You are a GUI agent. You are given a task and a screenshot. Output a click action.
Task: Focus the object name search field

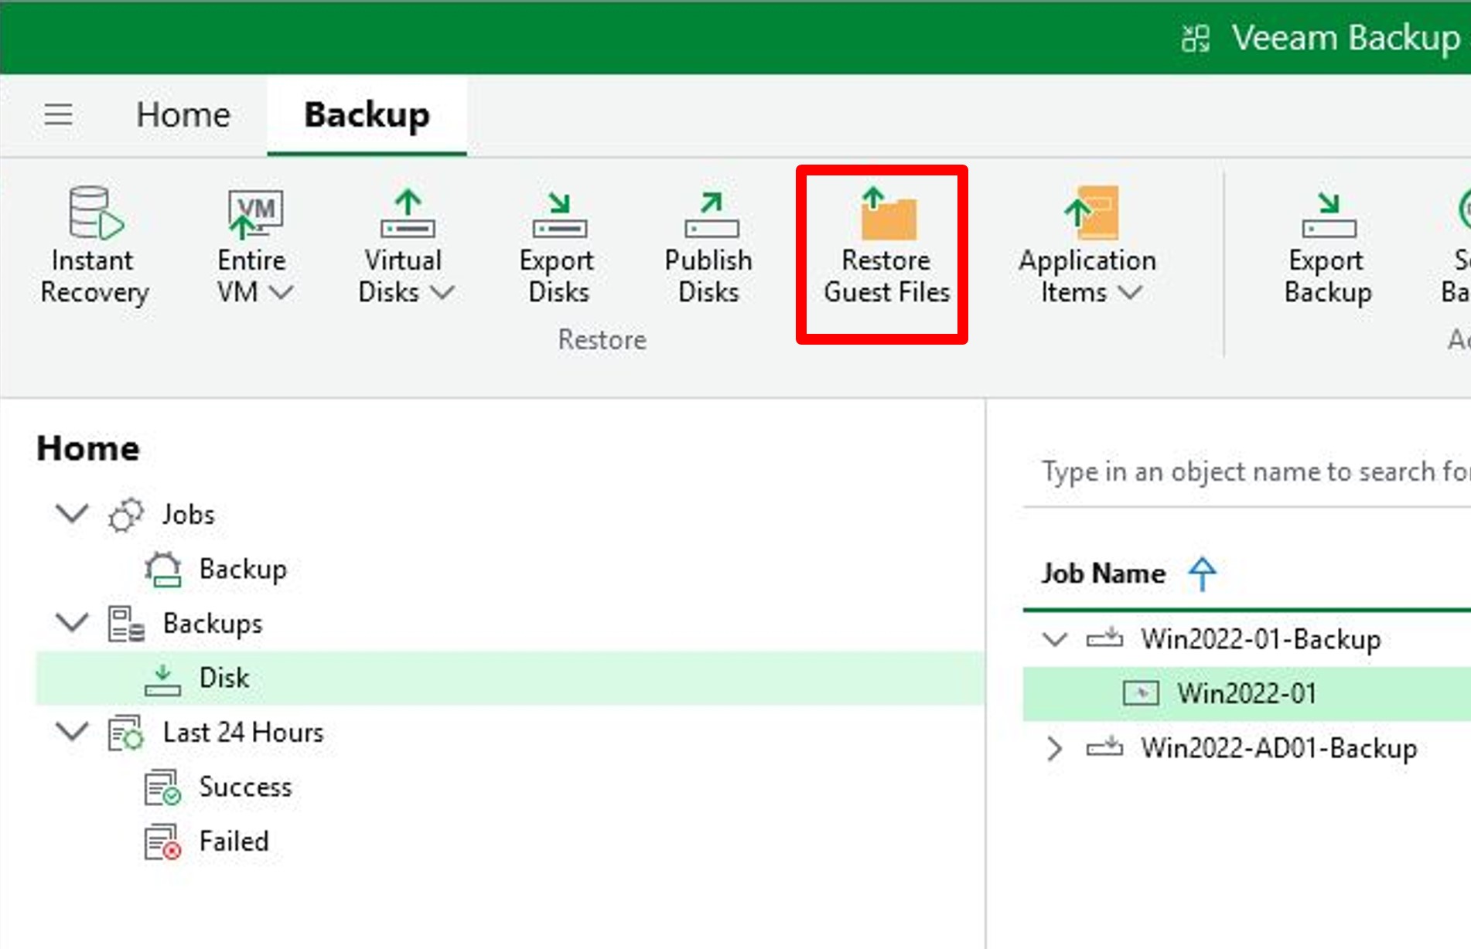pos(1247,471)
